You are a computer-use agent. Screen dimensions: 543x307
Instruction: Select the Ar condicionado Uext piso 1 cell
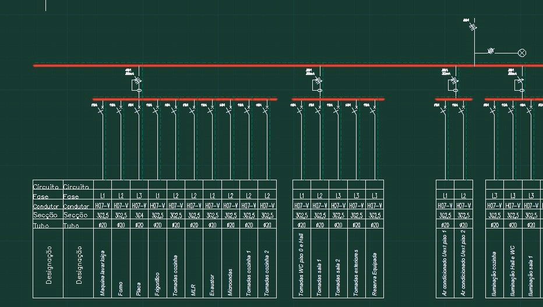(445, 263)
